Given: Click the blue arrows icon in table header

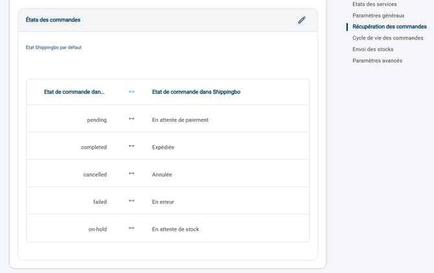Looking at the screenshot, I should pos(131,92).
